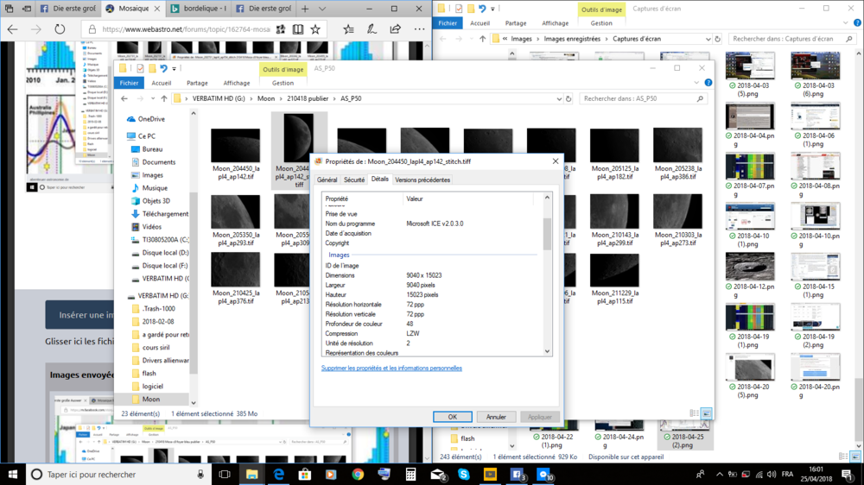The height and width of the screenshot is (485, 864).
Task: Open the .Trash-1000 folder in navigation tree
Action: point(159,309)
